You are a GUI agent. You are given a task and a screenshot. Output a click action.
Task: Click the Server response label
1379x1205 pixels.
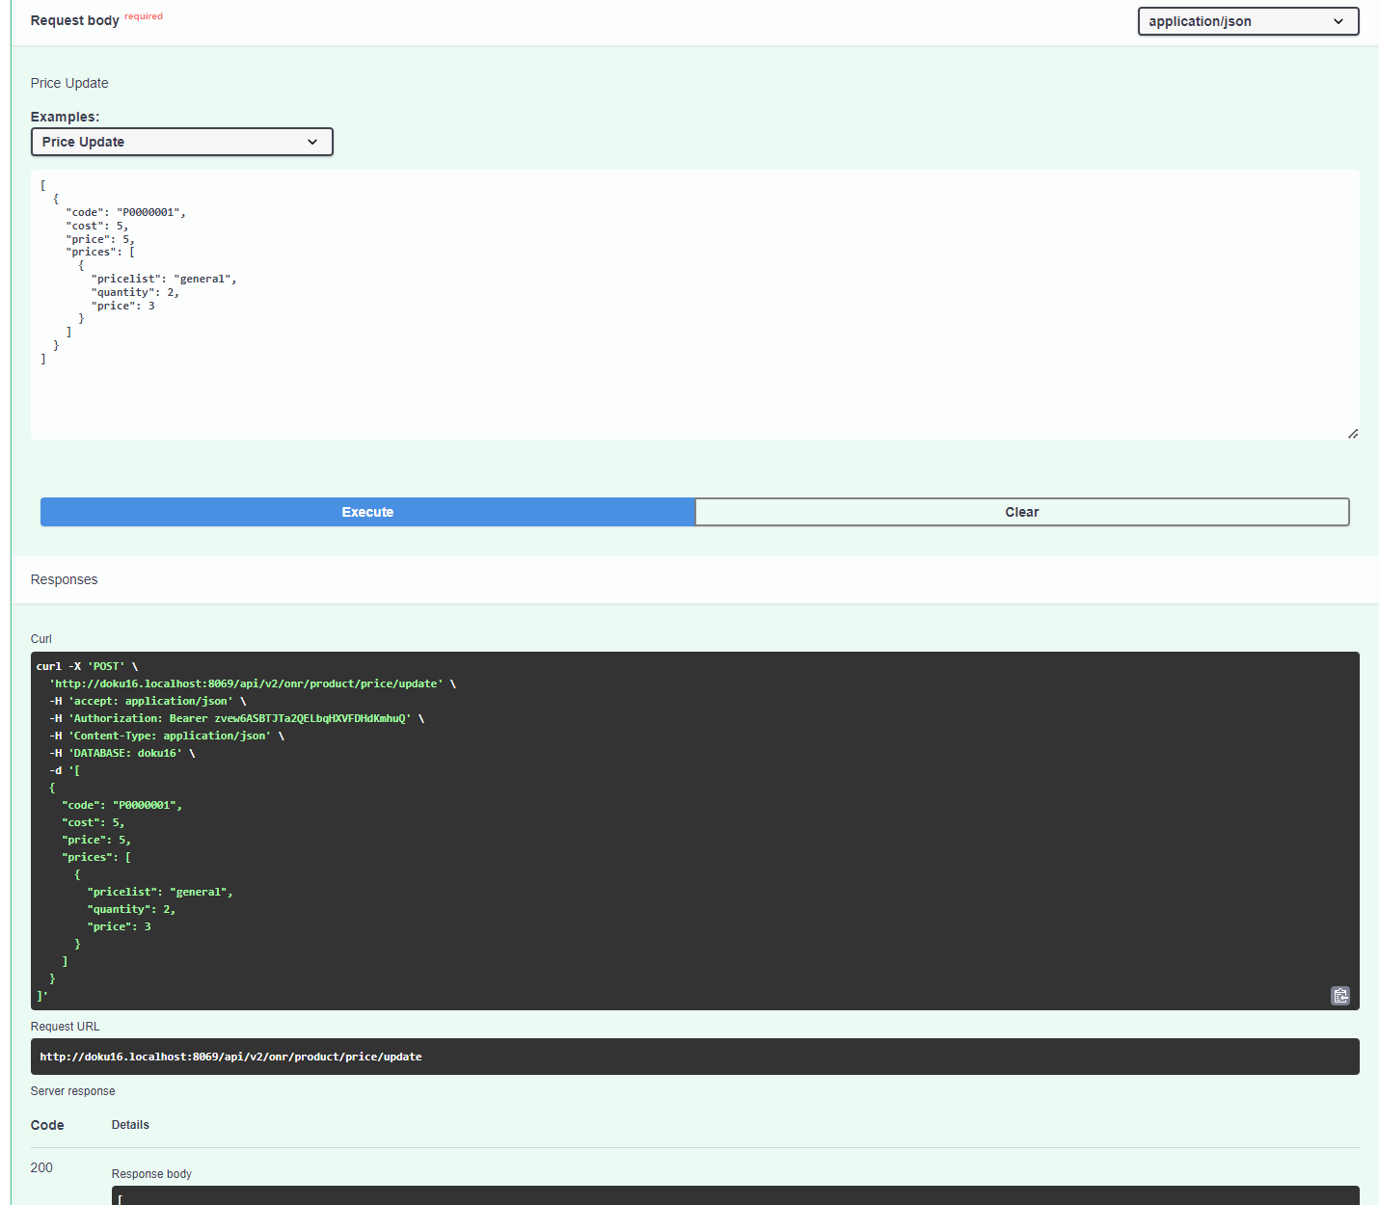pos(72,1091)
